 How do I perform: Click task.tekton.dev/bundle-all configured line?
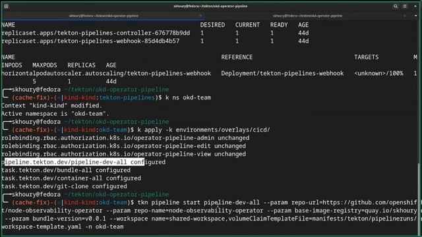pos(66,170)
